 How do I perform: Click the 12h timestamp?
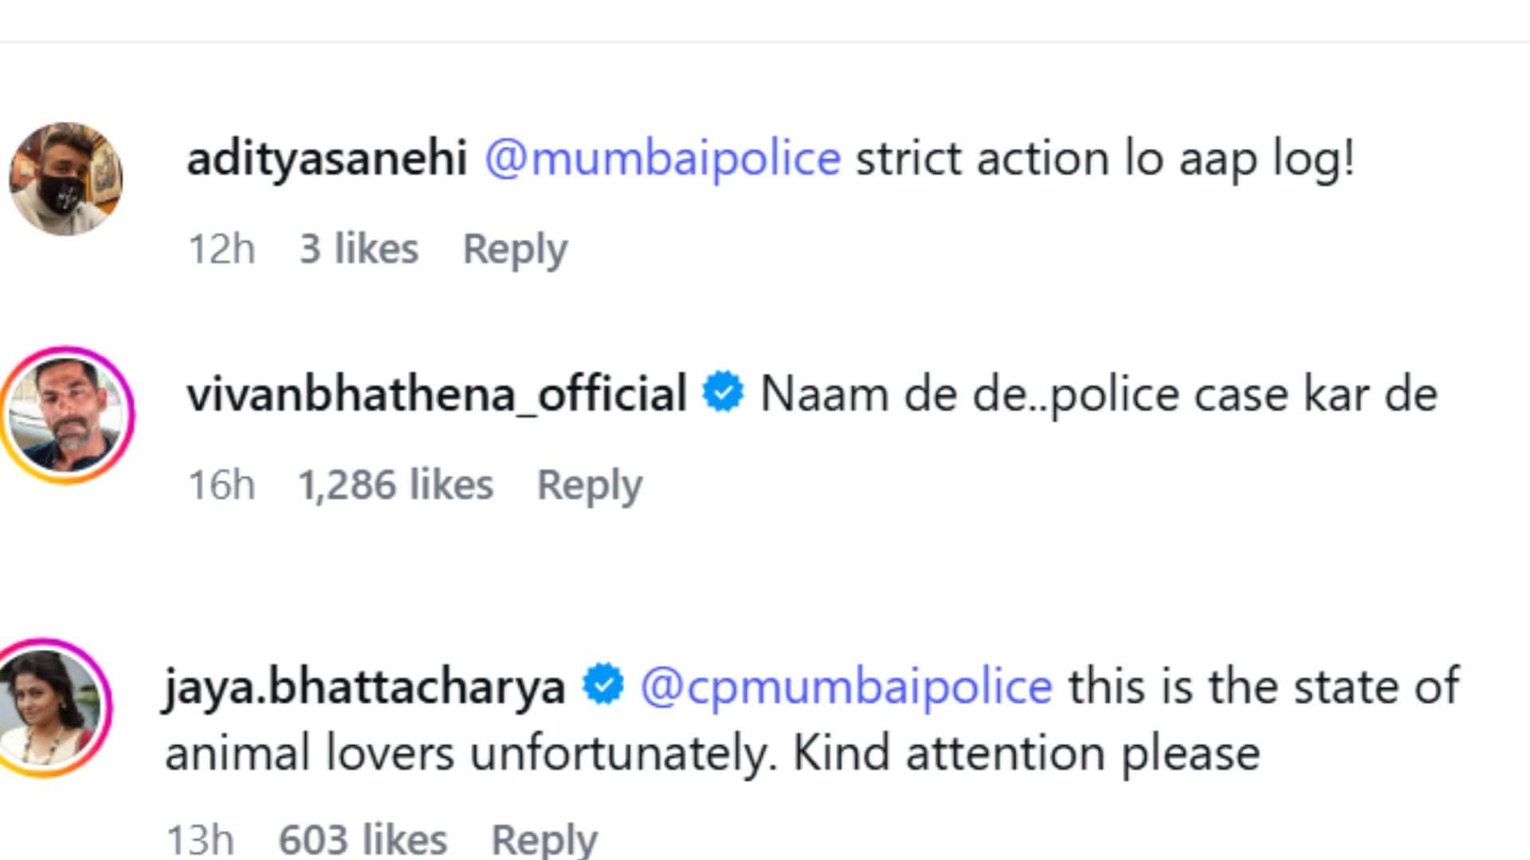point(222,249)
